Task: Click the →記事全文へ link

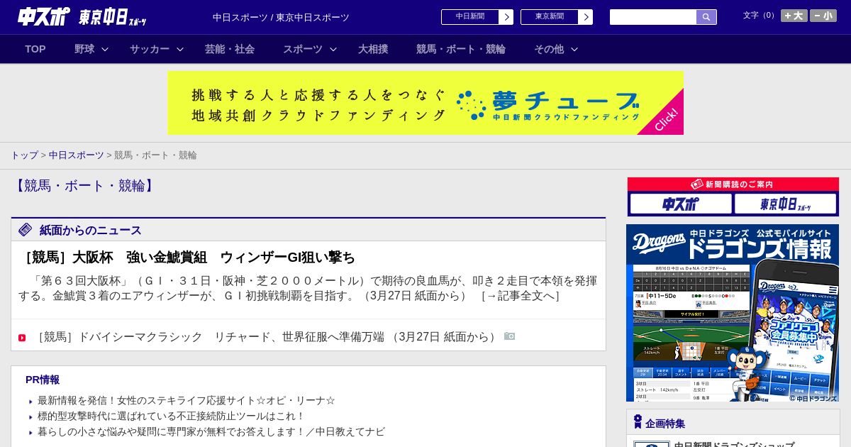Action: pyautogui.click(x=521, y=296)
